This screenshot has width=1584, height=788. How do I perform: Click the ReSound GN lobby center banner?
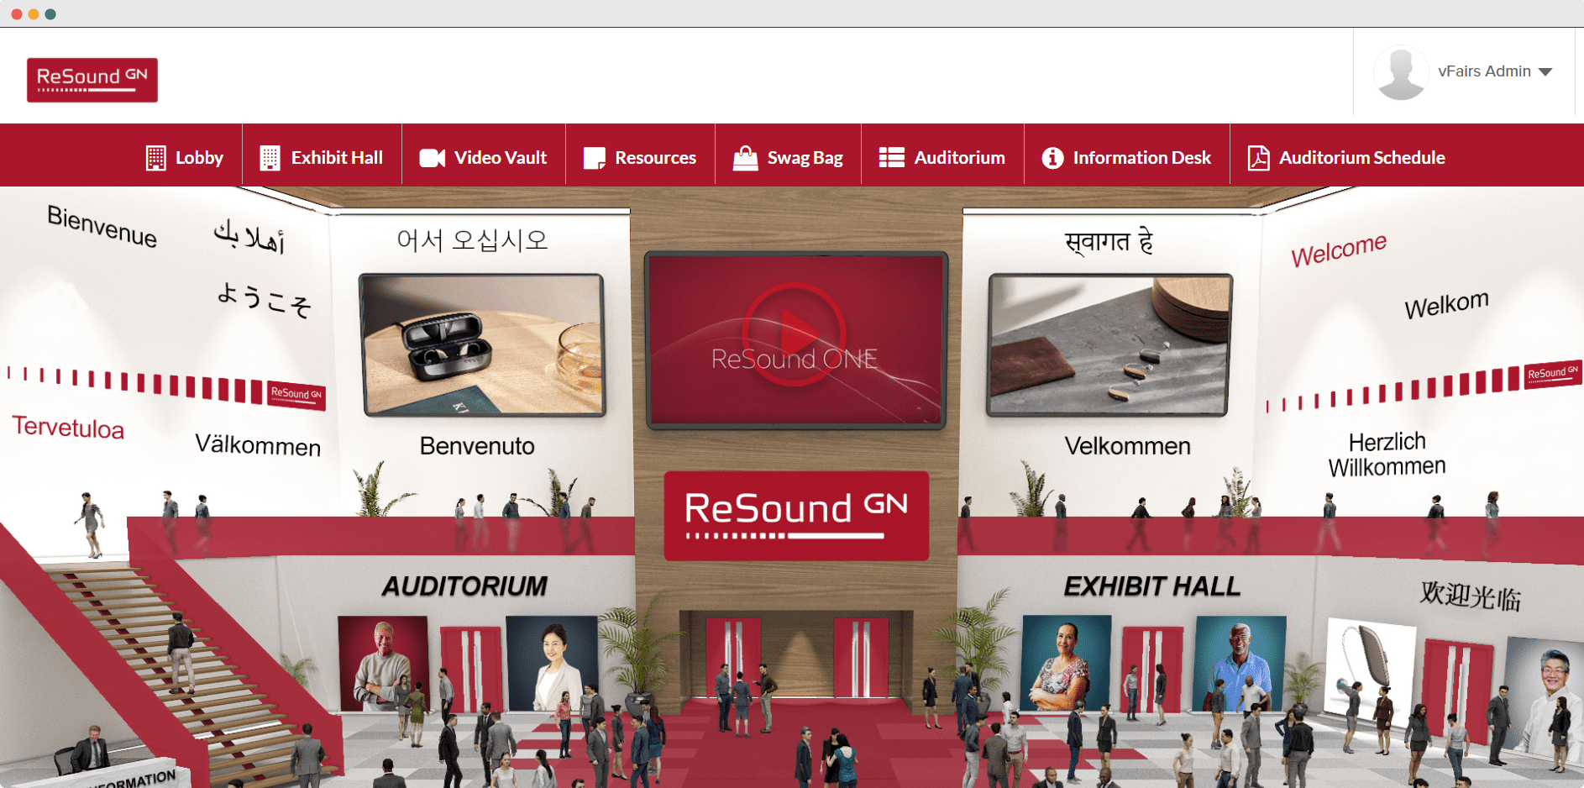[796, 515]
